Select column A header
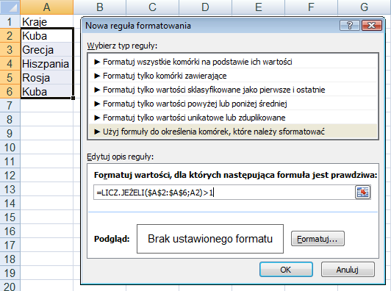 coord(46,7)
